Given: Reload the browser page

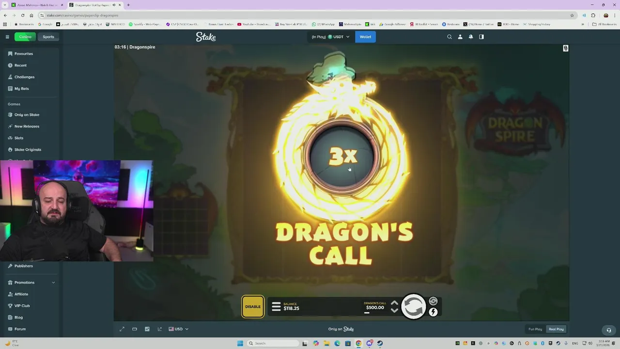Looking at the screenshot, I should click(x=22, y=16).
